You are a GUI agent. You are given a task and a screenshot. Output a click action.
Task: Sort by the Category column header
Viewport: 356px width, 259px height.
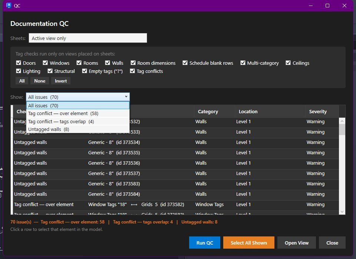pyautogui.click(x=214, y=111)
